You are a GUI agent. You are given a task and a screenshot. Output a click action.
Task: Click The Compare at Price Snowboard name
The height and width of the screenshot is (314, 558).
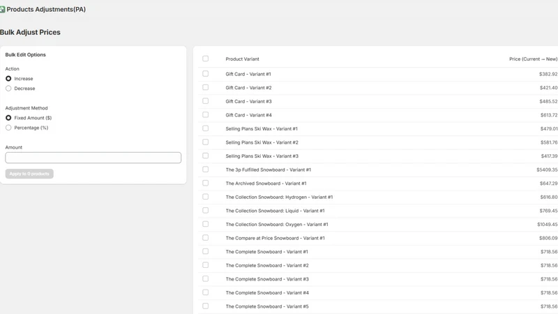[x=275, y=238]
